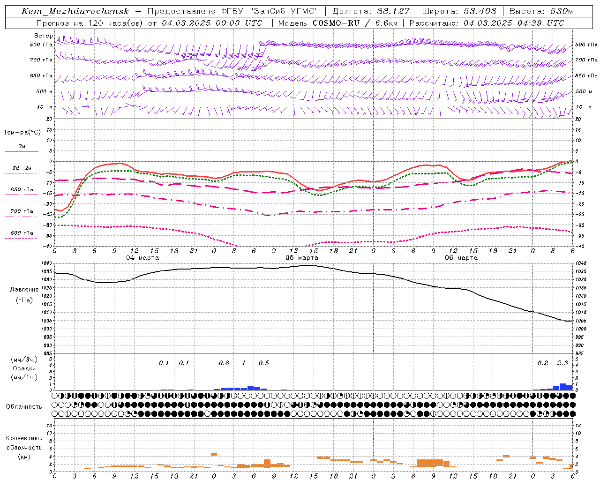Click the station name Kem_Mezhdurechensk in the header
This screenshot has height=480, width=600.
[x=75, y=11]
